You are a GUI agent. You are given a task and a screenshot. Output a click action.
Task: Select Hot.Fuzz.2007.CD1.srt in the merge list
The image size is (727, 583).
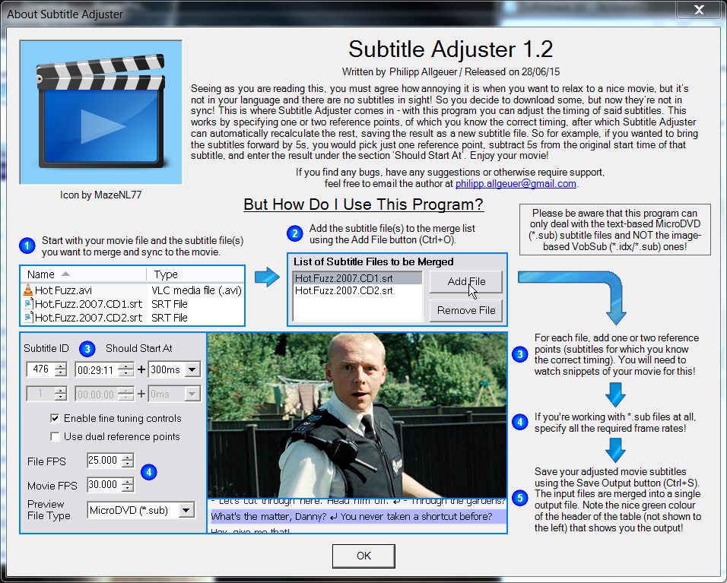(357, 278)
